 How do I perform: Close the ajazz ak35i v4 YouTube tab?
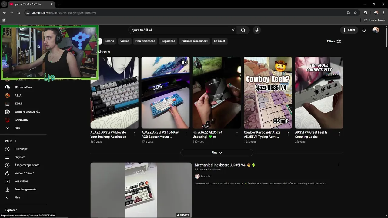pyautogui.click(x=52, y=4)
